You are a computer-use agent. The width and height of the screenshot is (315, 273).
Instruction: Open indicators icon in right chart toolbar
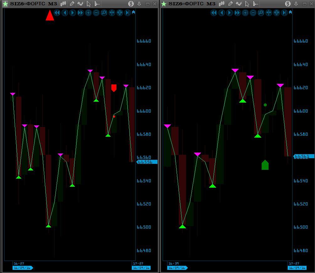tap(238, 4)
